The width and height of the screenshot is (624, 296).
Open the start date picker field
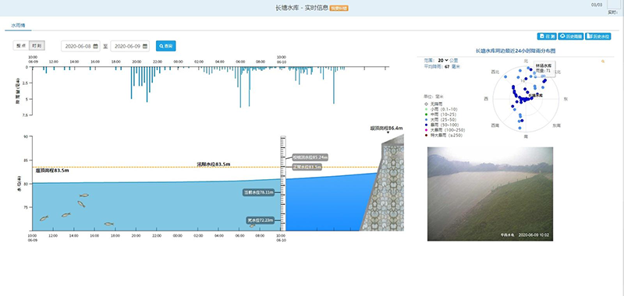[80, 46]
